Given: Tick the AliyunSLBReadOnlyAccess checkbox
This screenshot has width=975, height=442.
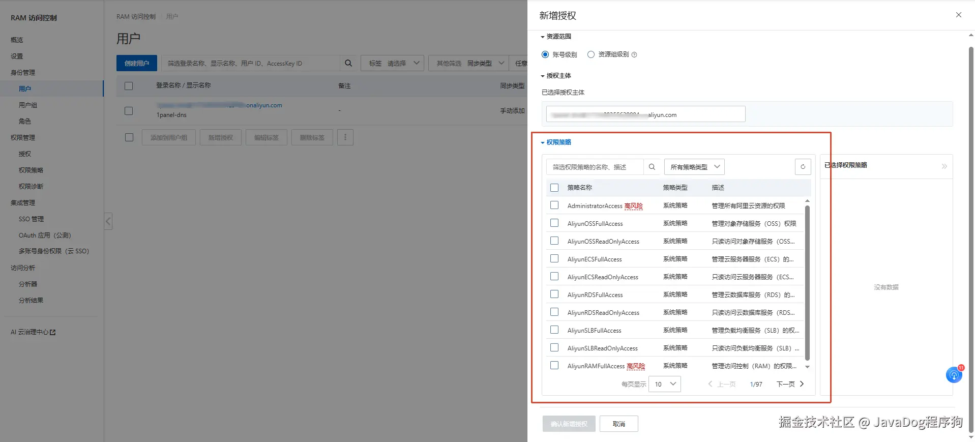Looking at the screenshot, I should pos(554,348).
